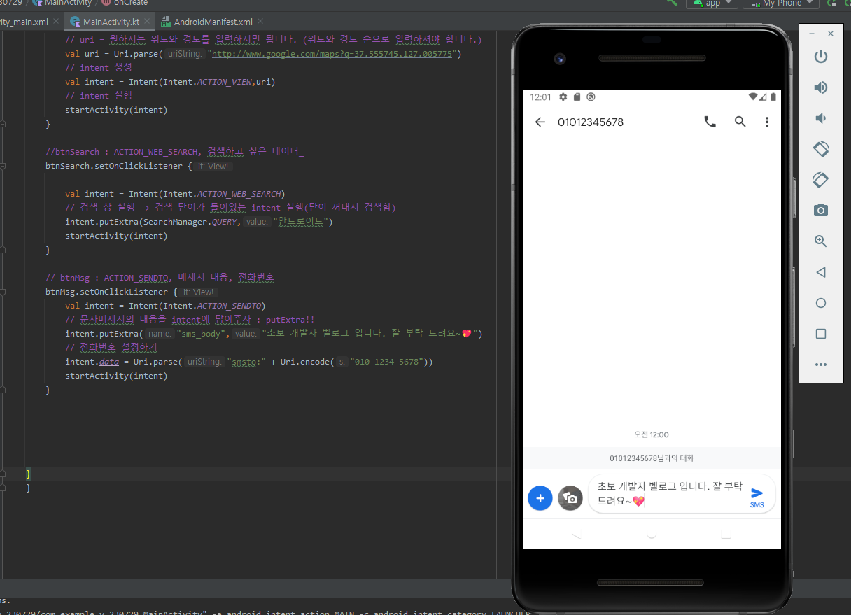The height and width of the screenshot is (615, 851).
Task: Raise volume with emulator Volume Up icon
Action: pyautogui.click(x=821, y=87)
